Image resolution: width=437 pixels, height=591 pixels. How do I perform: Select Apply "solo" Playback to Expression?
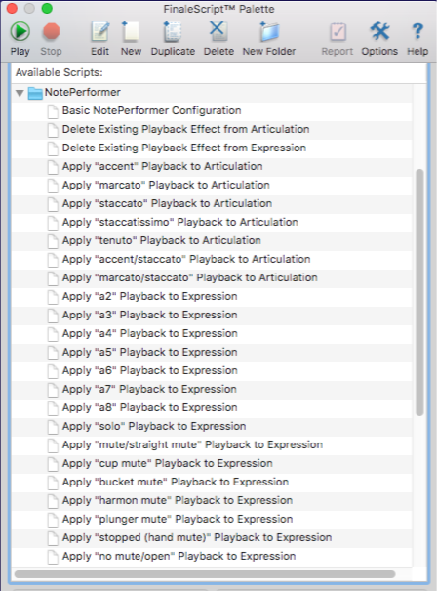154,426
